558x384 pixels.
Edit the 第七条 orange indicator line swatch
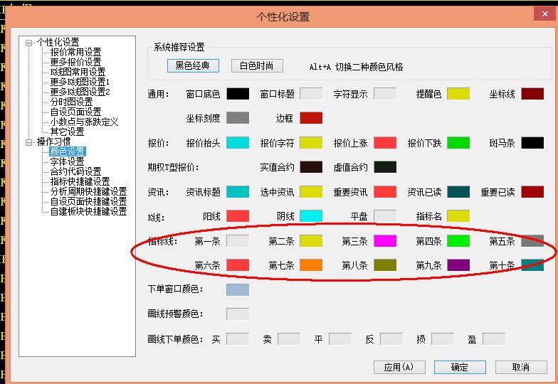point(311,265)
